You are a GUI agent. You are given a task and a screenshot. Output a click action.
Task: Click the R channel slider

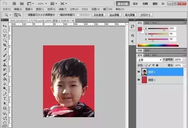(158, 29)
